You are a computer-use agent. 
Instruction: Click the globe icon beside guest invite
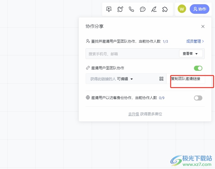tap(88, 97)
